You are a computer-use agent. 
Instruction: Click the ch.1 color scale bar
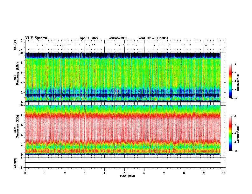pyautogui.click(x=230, y=81)
